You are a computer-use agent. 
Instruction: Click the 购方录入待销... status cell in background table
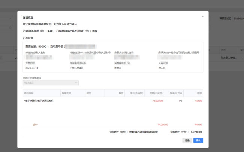click(x=229, y=58)
